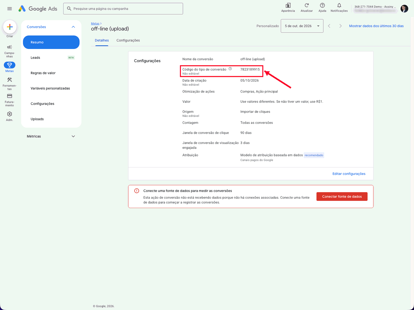414x310 pixels.
Task: Open Faturamento in the sidebar
Action: pos(10,100)
